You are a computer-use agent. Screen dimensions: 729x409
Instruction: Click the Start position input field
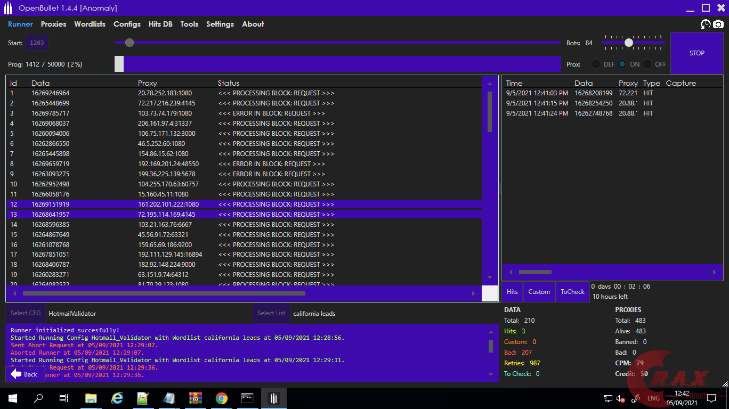click(37, 43)
